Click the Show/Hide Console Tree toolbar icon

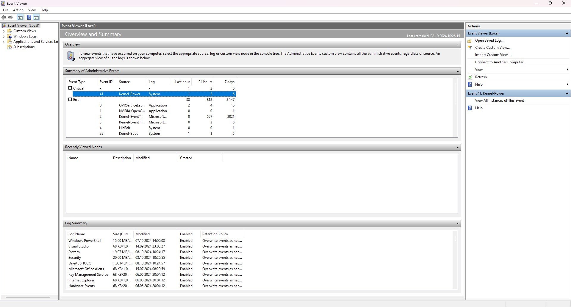pyautogui.click(x=20, y=18)
